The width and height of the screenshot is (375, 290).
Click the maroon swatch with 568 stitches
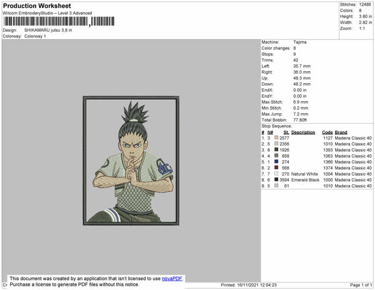pyautogui.click(x=276, y=167)
